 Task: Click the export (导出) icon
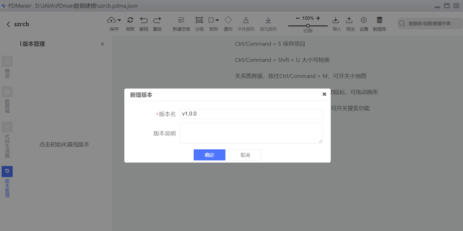[x=349, y=20]
